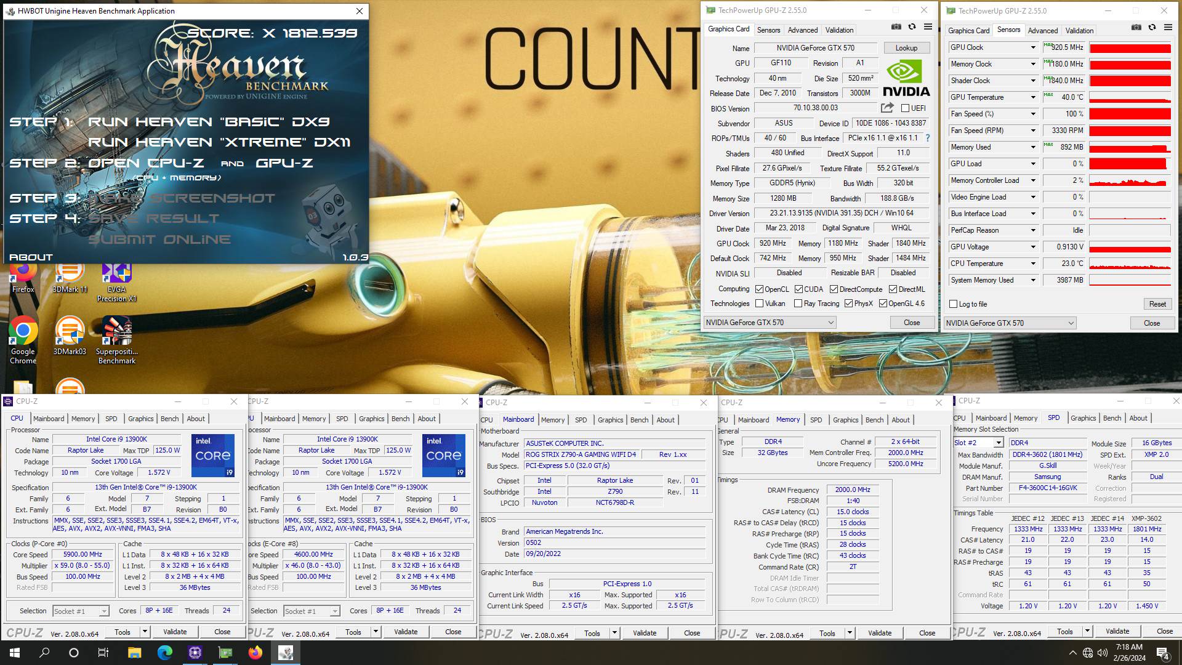Click Submit Online in Heaven Benchmark app
This screenshot has width=1182, height=665.
click(159, 240)
